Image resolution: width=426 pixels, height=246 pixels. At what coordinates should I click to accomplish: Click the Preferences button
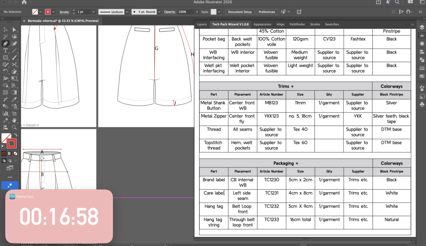tap(267, 12)
